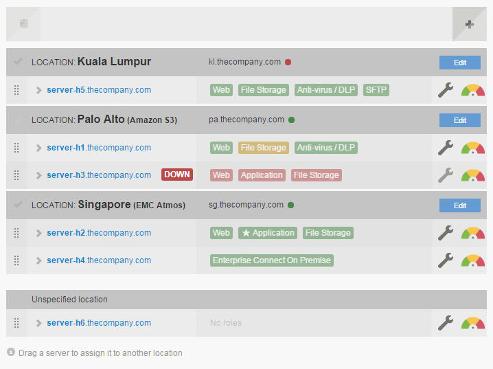Click the trash delete icon in toolbar
This screenshot has height=369, width=493.
[24, 24]
